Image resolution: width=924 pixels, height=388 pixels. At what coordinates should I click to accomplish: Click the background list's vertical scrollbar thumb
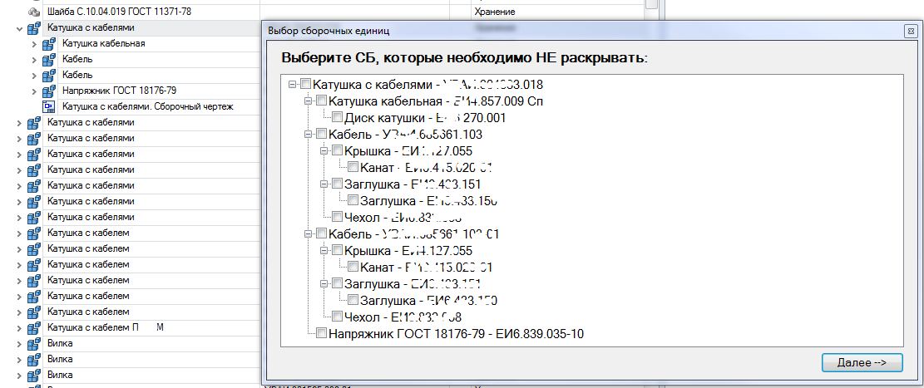pos(650,5)
